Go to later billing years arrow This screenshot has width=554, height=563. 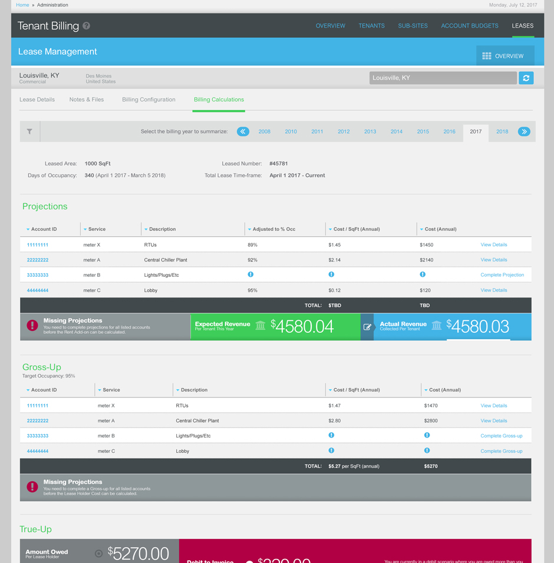point(524,131)
